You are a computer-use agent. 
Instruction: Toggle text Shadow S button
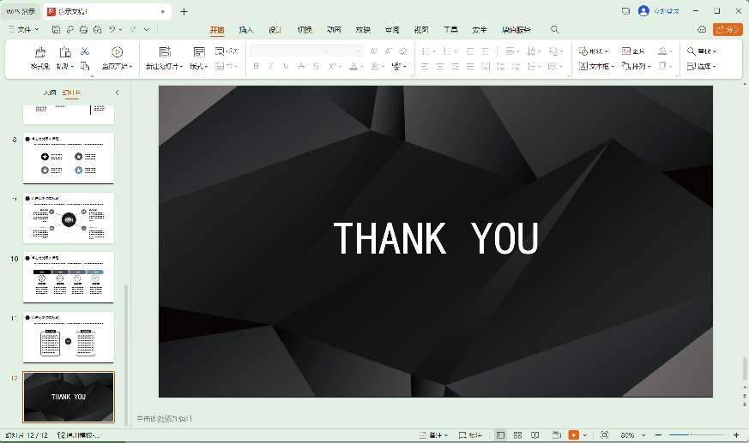coord(316,66)
